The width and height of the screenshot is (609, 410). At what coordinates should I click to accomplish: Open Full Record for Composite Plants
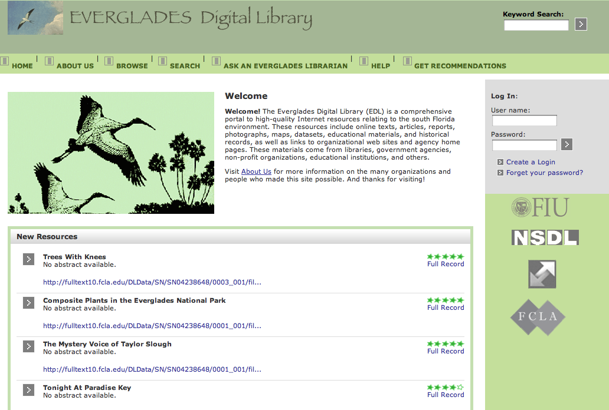(446, 307)
